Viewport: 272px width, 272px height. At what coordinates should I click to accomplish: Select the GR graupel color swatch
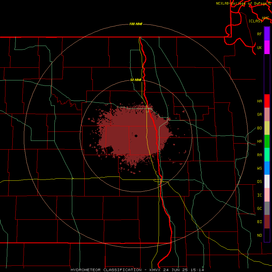pos(267,115)
